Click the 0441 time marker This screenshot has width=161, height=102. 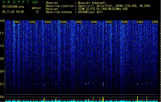click(x=17, y=22)
